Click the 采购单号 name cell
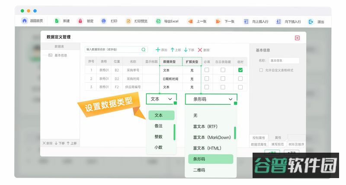This screenshot has height=185, width=346. tap(133, 70)
